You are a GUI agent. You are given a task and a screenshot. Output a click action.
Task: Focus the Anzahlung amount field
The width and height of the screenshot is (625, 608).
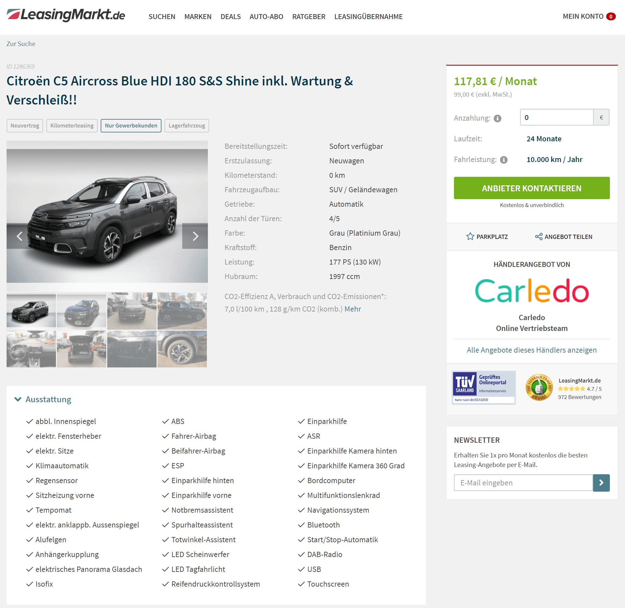click(x=557, y=117)
